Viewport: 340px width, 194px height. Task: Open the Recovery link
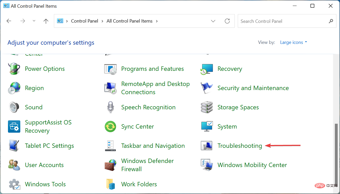(230, 69)
